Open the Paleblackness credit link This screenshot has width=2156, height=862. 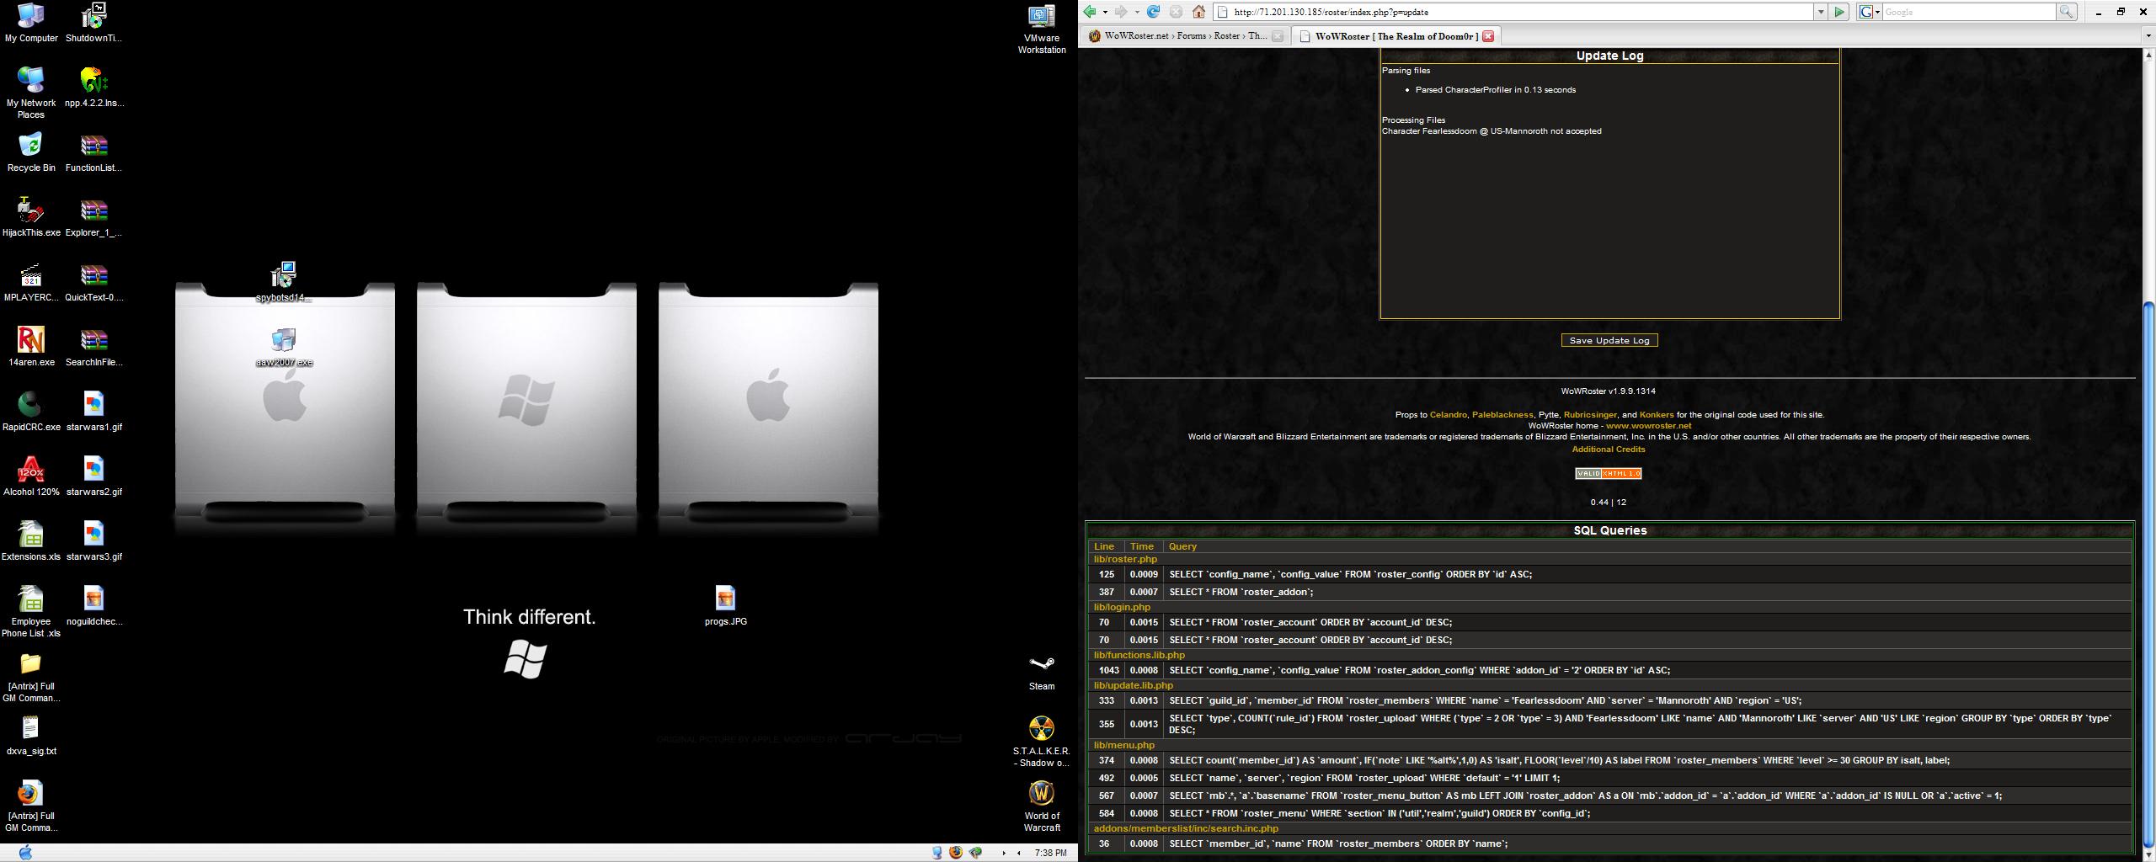point(1502,414)
